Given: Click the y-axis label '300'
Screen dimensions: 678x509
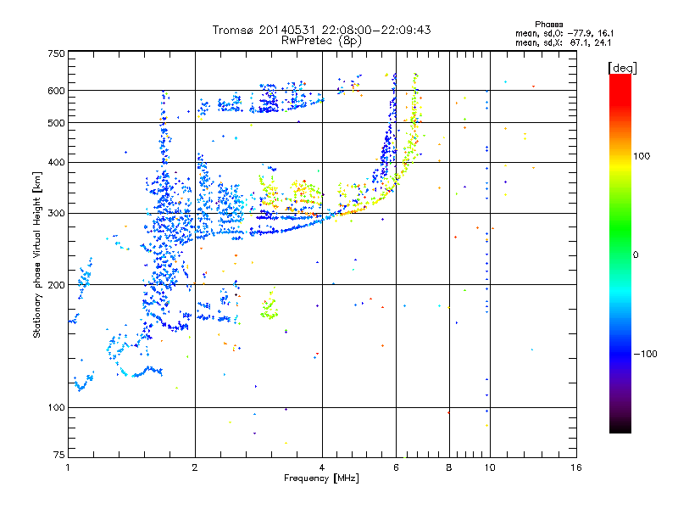Looking at the screenshot, I should [56, 214].
